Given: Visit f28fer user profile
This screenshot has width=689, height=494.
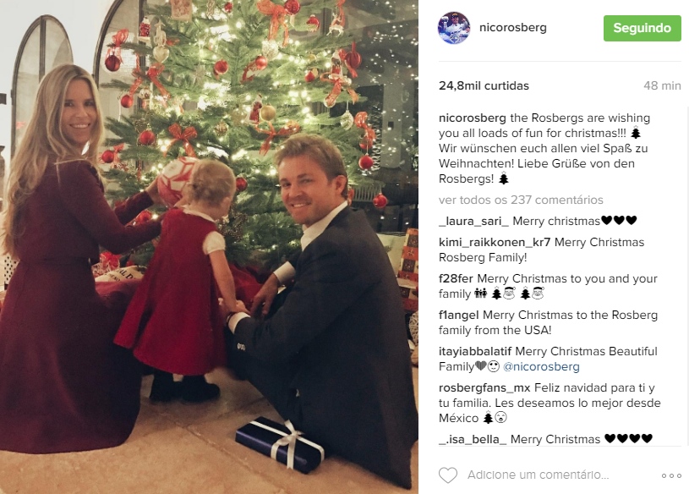Looking at the screenshot, I should point(456,278).
